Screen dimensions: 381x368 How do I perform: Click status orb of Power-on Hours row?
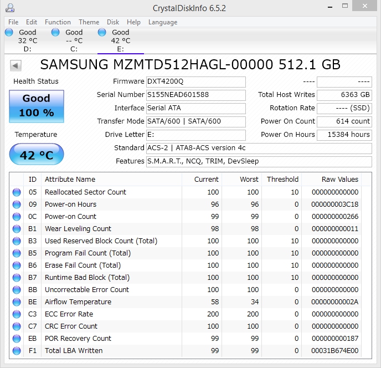pyautogui.click(x=17, y=205)
